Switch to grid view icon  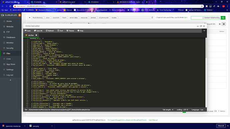pyautogui.click(x=220, y=24)
